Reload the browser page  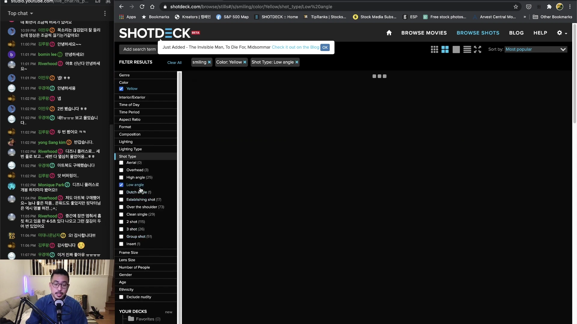[142, 7]
